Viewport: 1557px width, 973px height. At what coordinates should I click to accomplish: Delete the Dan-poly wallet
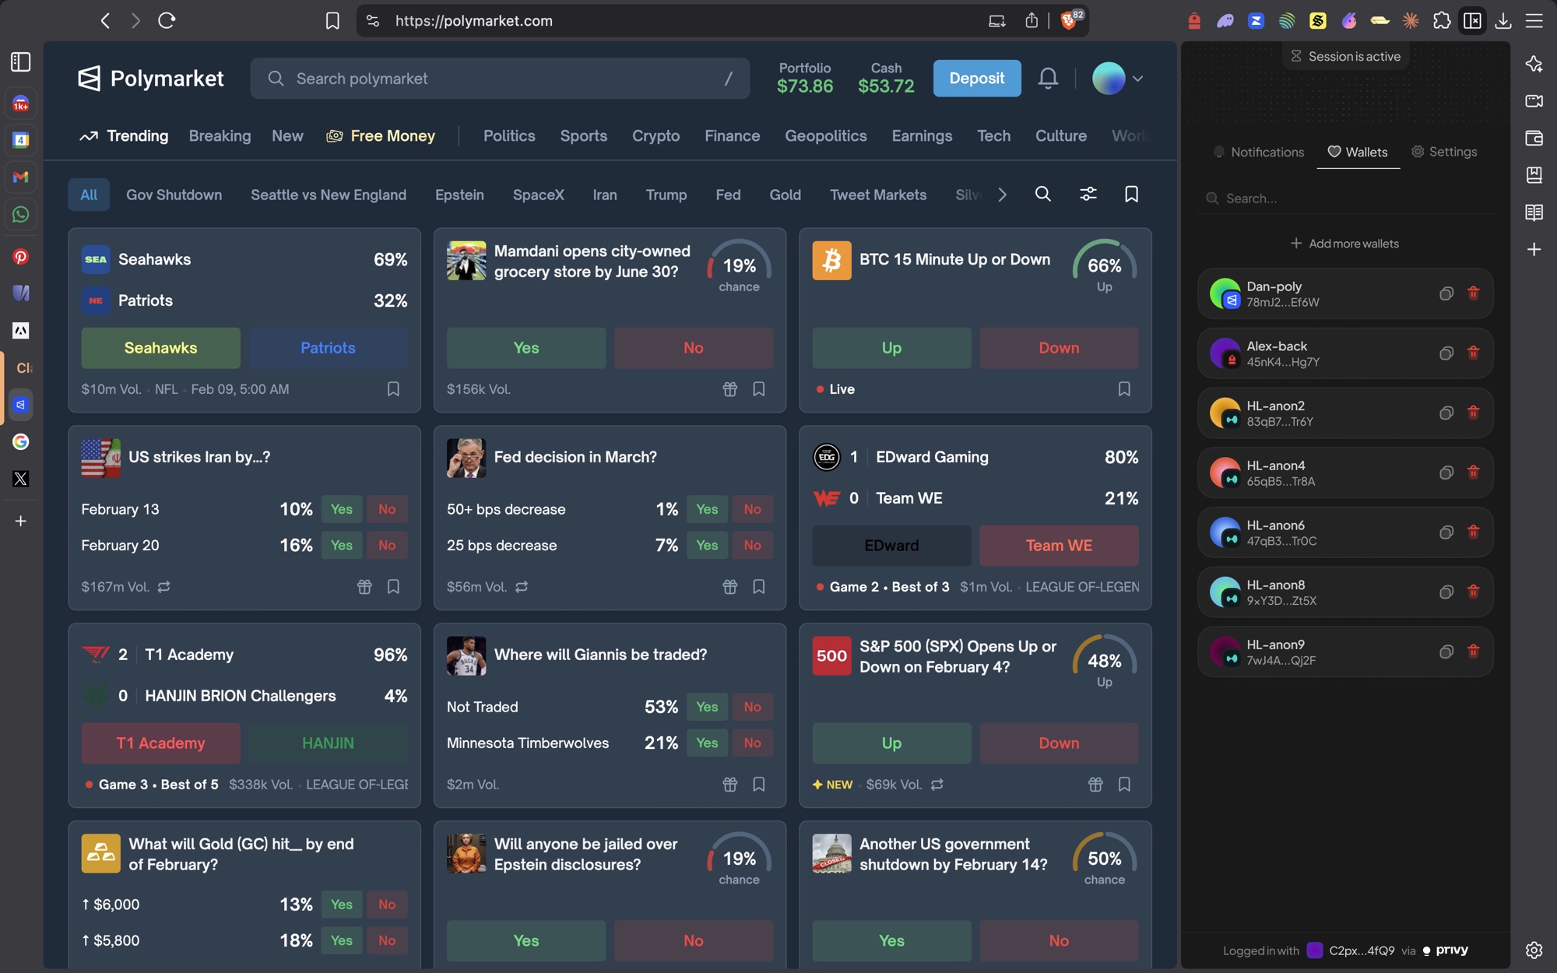pos(1473,293)
